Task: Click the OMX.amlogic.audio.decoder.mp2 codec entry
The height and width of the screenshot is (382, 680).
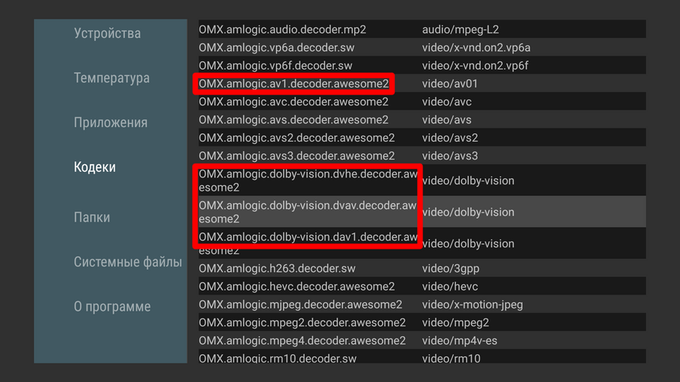Action: (282, 29)
